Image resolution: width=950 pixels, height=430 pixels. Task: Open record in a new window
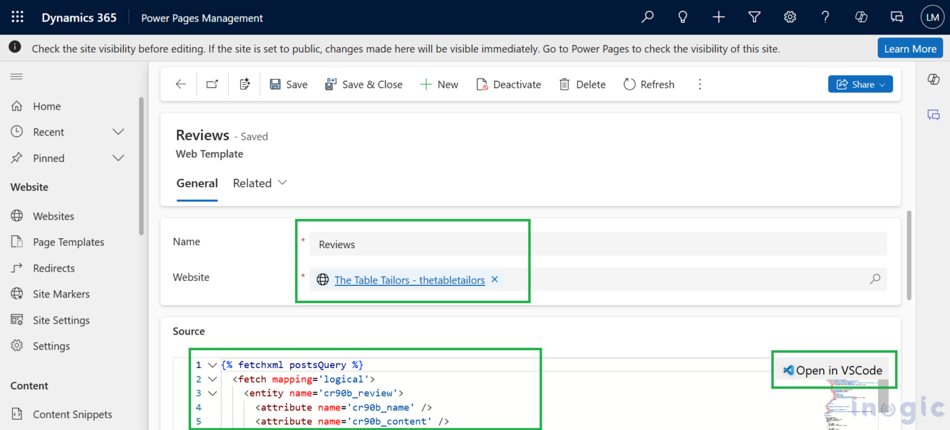point(212,84)
